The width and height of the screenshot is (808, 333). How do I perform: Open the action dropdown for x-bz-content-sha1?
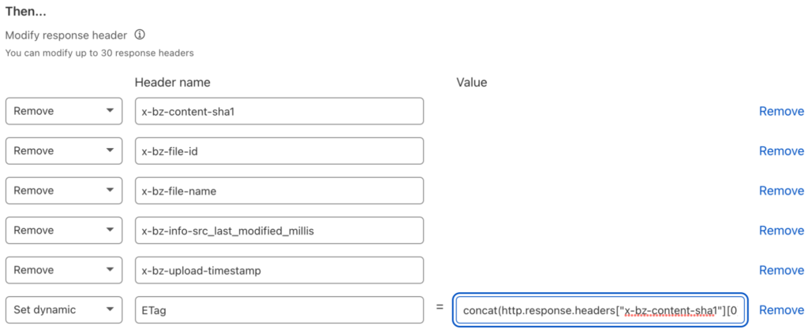64,111
